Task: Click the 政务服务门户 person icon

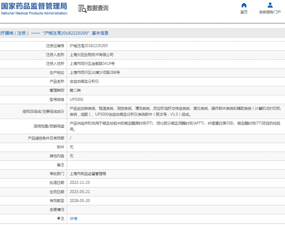Action: tap(270, 5)
